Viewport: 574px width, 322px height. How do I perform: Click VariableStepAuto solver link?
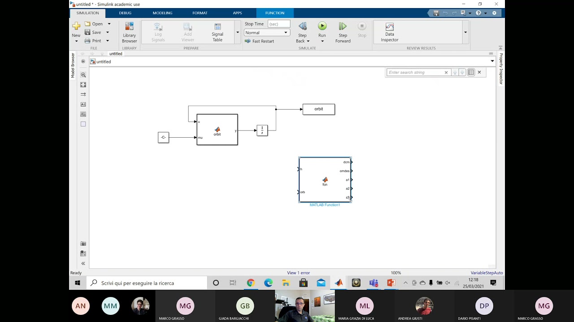[x=487, y=273]
